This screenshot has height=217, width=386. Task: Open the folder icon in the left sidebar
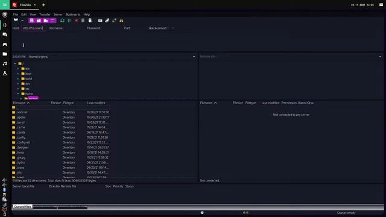pos(5,54)
